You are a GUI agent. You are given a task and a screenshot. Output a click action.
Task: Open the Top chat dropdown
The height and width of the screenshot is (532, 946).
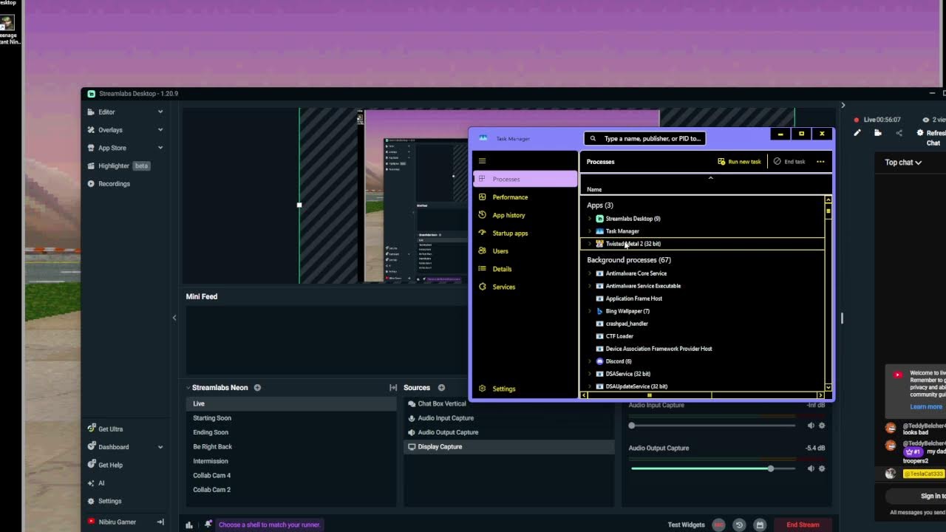click(903, 163)
